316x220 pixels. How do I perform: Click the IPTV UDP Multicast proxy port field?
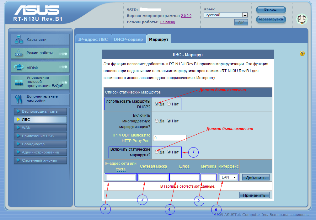pyautogui.click(x=170, y=138)
